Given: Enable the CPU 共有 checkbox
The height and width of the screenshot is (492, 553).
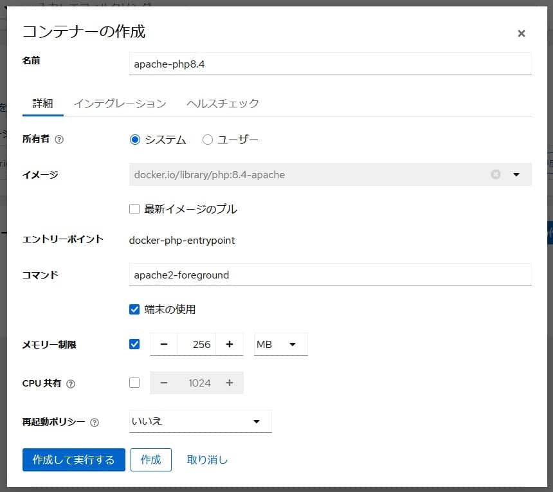Looking at the screenshot, I should (x=134, y=383).
